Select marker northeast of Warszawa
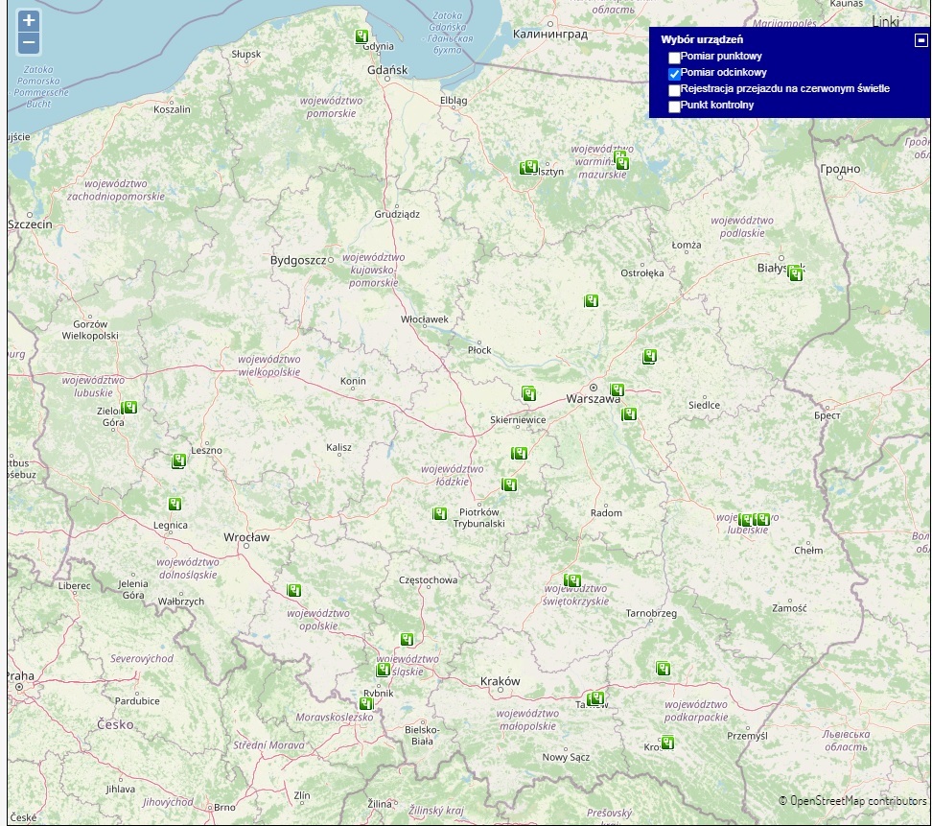This screenshot has width=932, height=826. point(649,357)
